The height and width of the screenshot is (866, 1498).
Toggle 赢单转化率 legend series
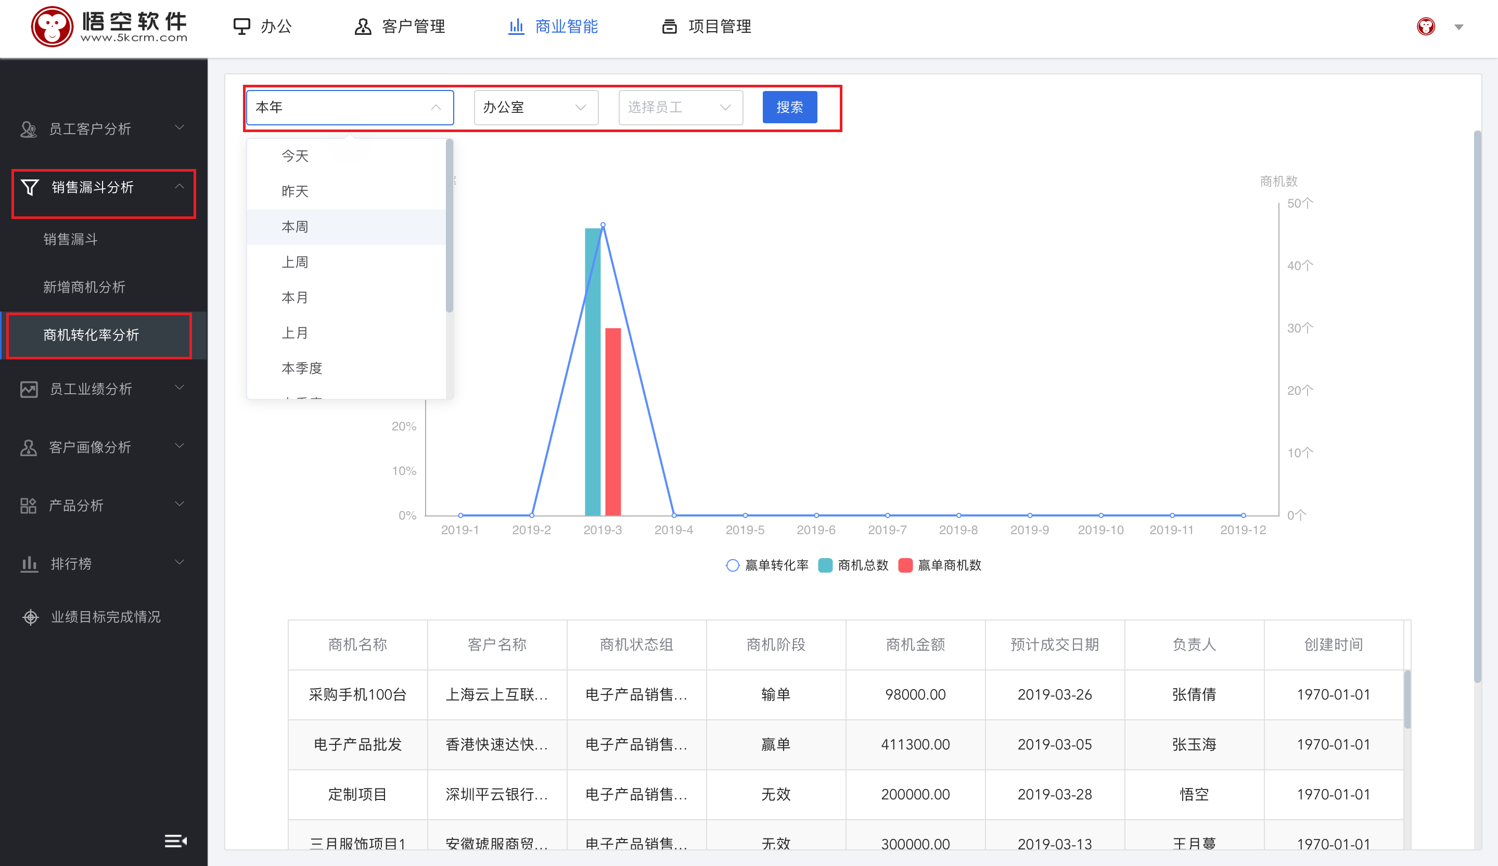[767, 565]
